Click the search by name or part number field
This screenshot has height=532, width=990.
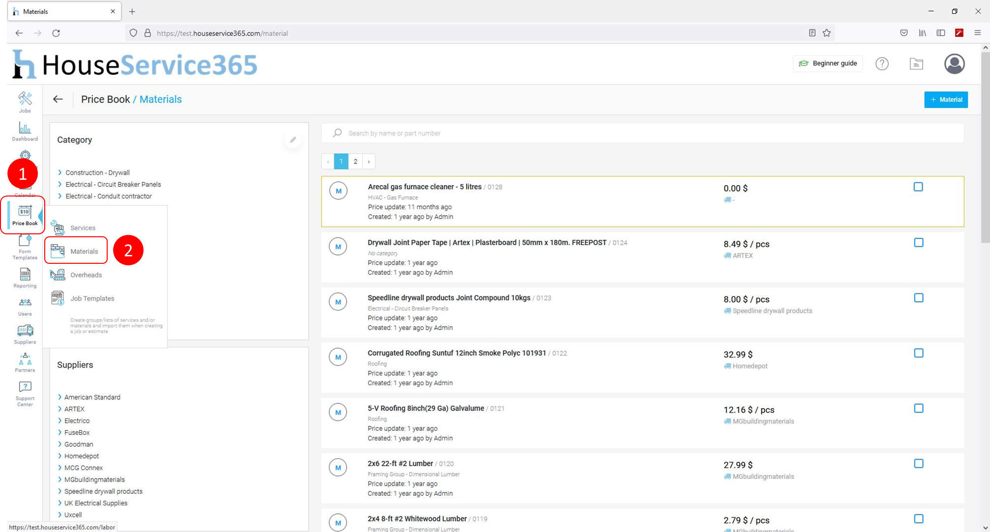[x=642, y=133]
